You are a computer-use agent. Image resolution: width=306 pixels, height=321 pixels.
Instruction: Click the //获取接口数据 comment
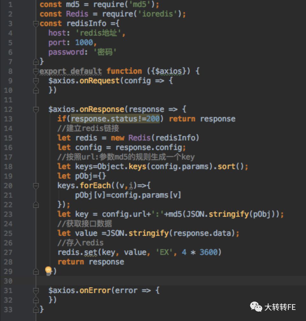coord(85,224)
